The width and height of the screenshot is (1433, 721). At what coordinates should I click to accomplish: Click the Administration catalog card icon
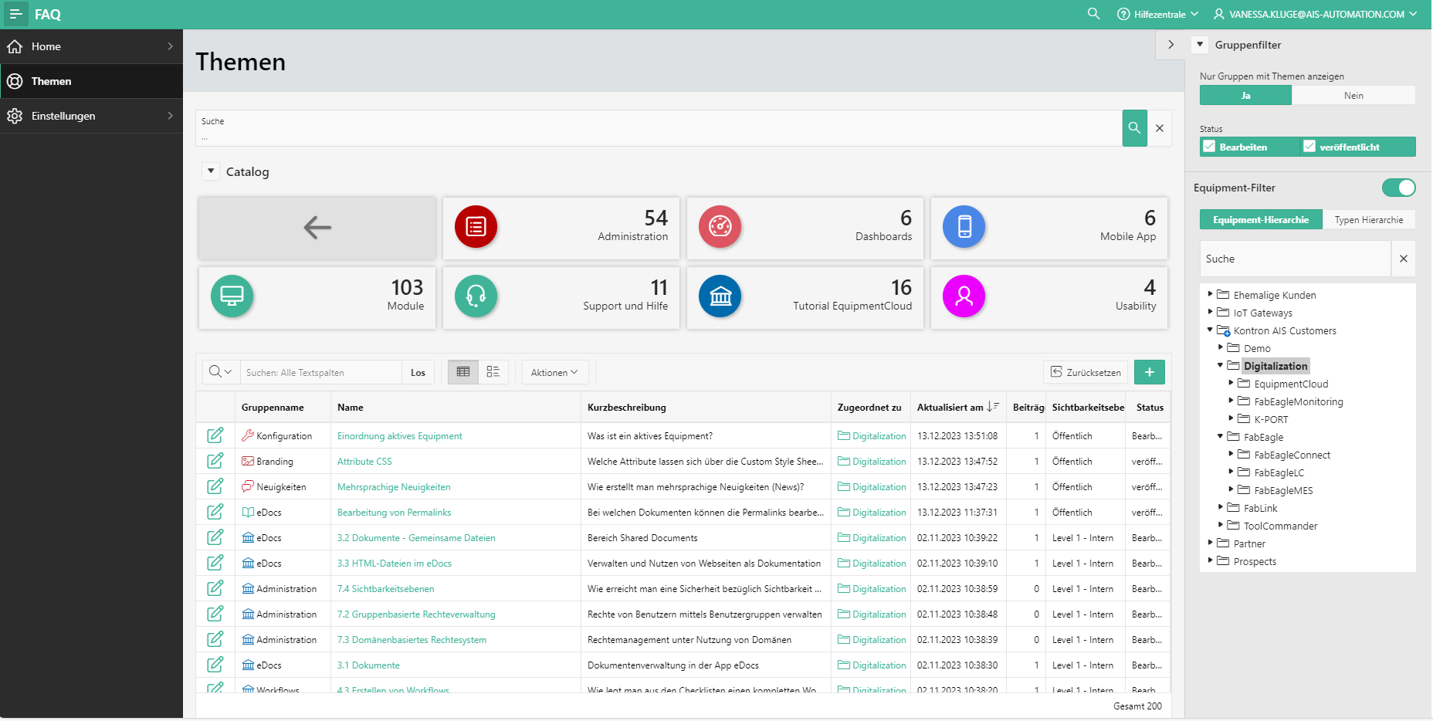pos(476,227)
